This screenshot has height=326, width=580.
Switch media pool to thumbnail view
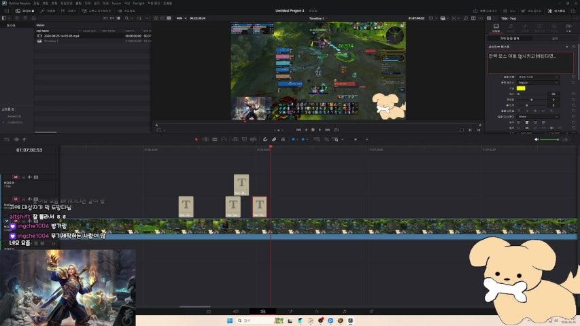112,18
